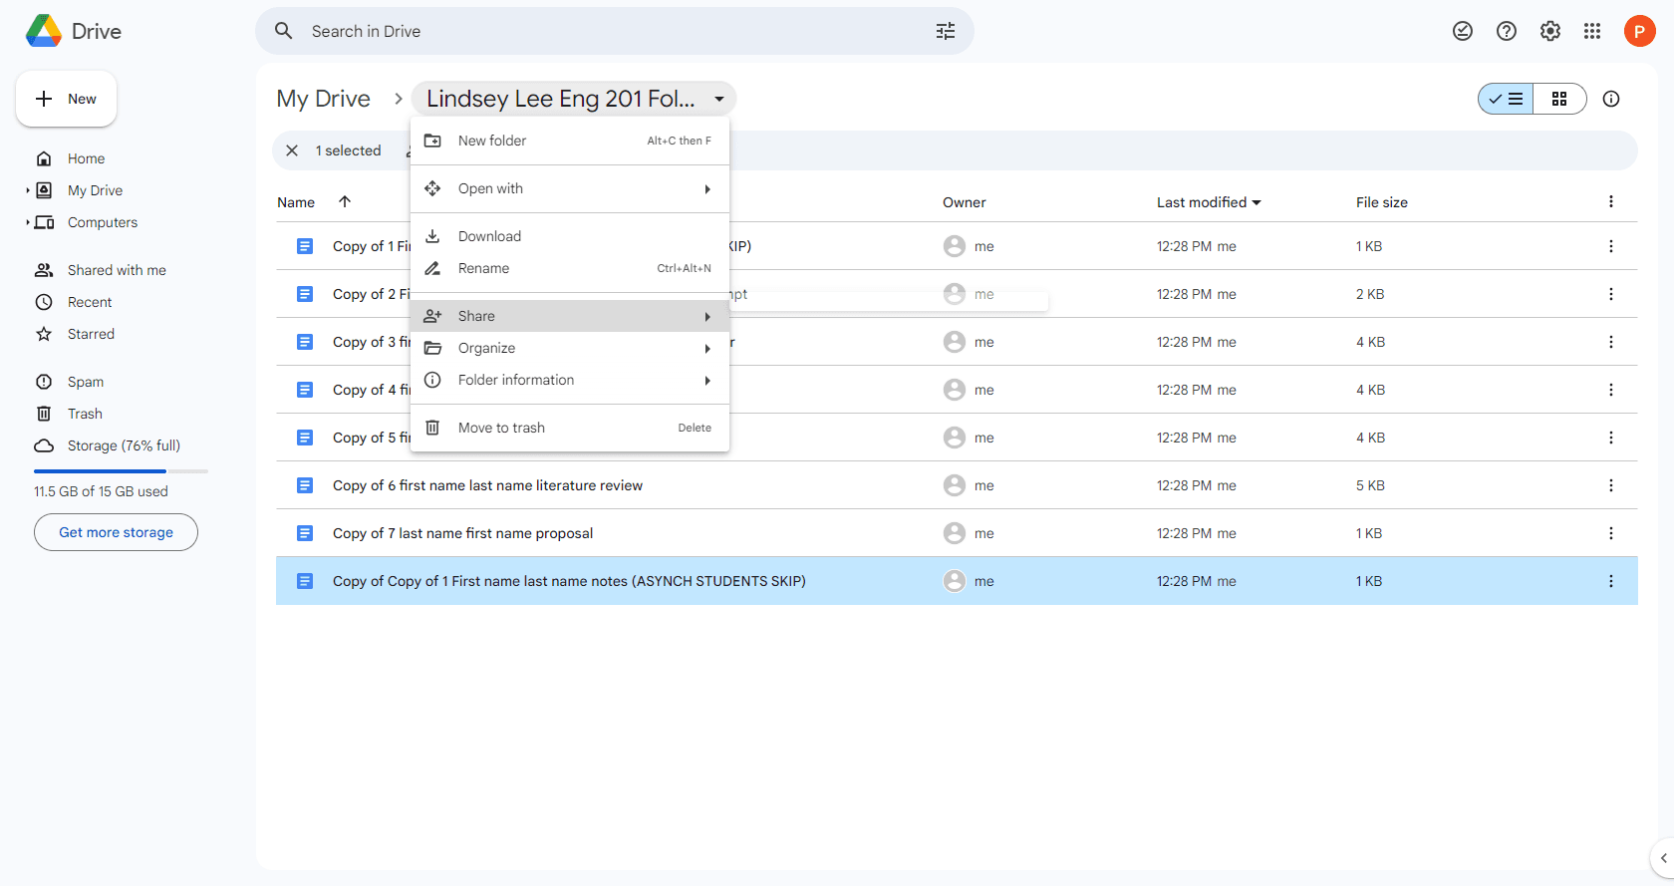
Task: Expand the Computers tree in sidebar
Action: pyautogui.click(x=28, y=222)
